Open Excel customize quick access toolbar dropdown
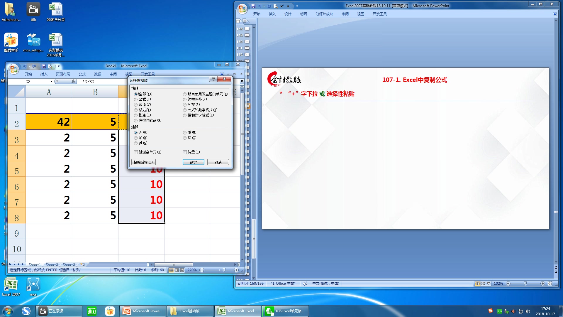Screen dimensions: 563x317 (x=59, y=66)
